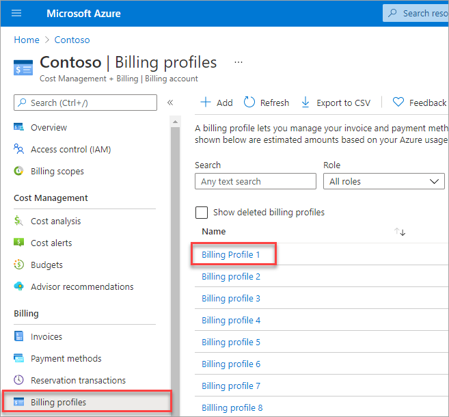
Task: Open the hamburger portal menu
Action: click(x=17, y=13)
